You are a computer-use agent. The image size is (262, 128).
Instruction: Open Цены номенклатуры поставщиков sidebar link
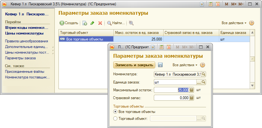click(x=27, y=52)
